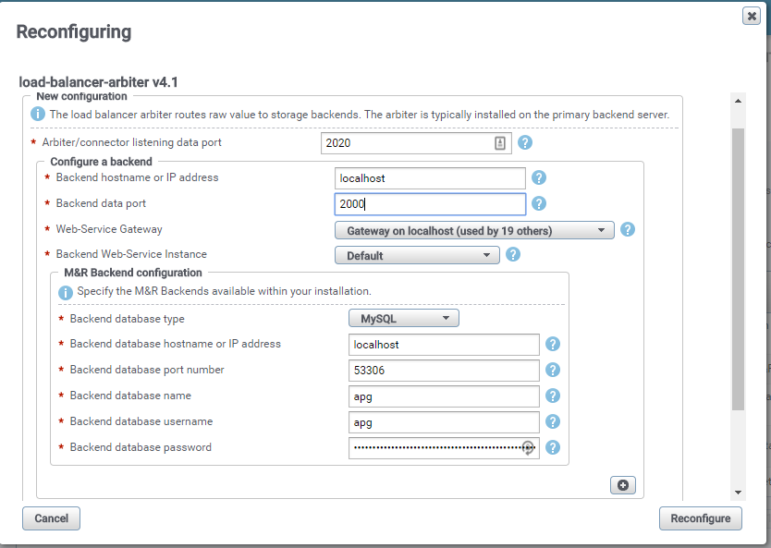Click help icon next to Backend data port

[x=539, y=204]
